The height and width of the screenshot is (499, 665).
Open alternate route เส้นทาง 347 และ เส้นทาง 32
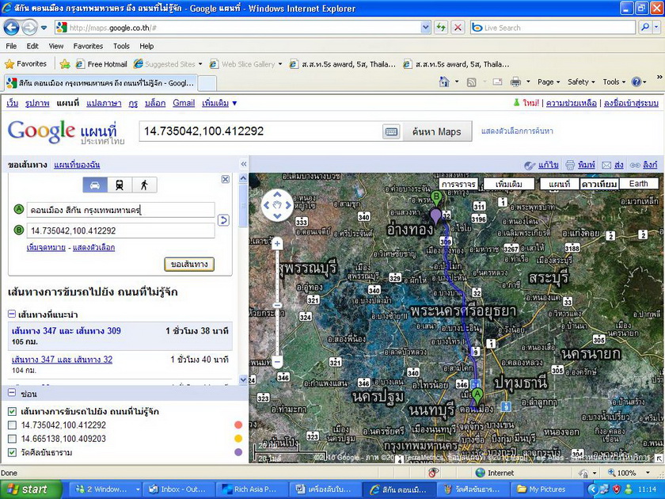[62, 360]
